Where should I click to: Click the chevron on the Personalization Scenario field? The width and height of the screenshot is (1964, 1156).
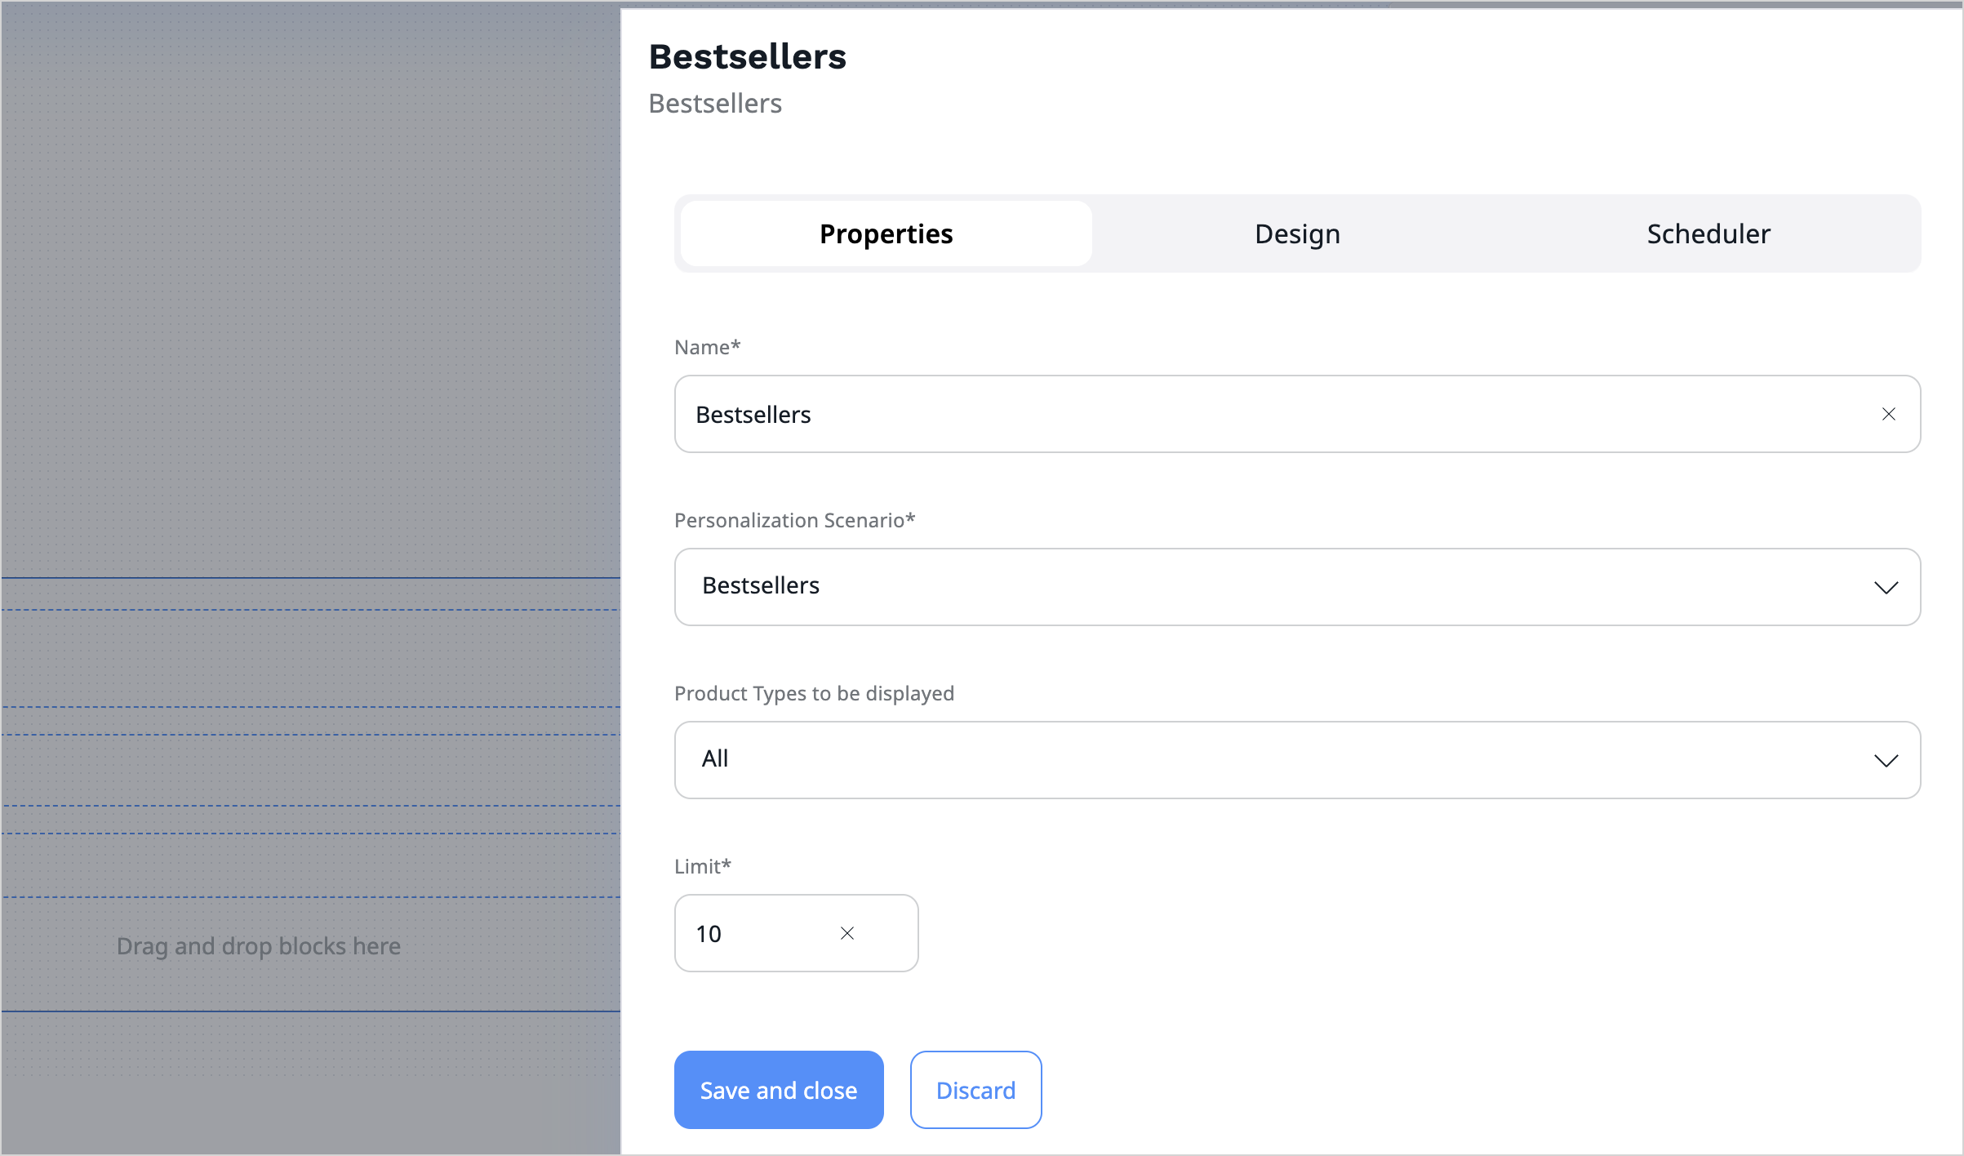click(1886, 587)
